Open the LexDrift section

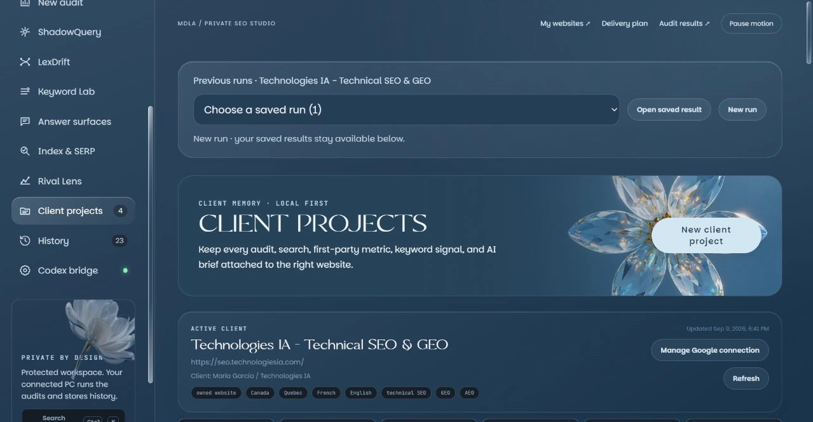[x=73, y=62]
